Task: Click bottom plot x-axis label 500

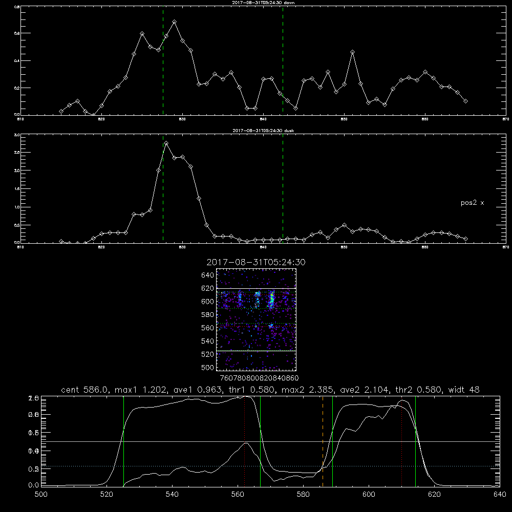Action: tap(41, 495)
